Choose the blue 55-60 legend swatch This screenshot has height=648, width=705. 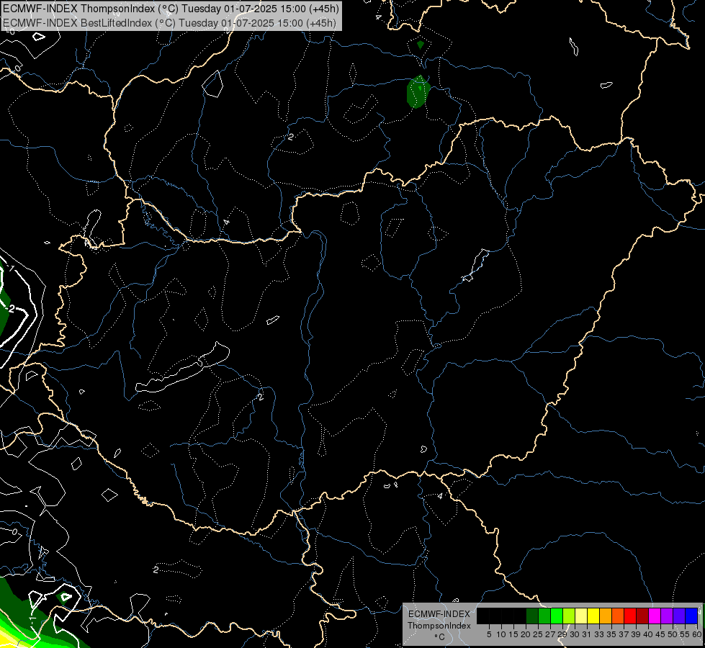click(x=691, y=616)
